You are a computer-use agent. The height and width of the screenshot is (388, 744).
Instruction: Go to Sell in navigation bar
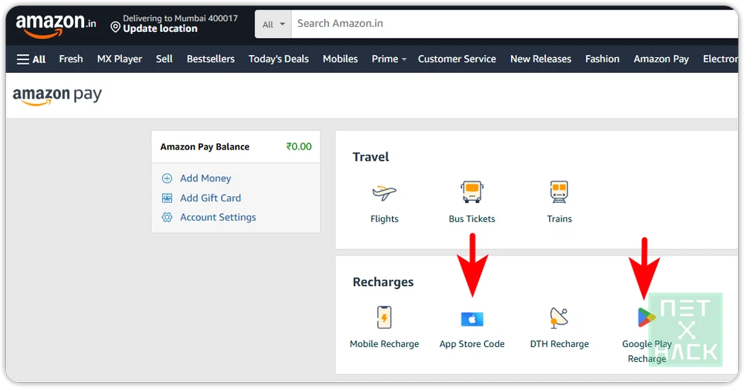164,59
